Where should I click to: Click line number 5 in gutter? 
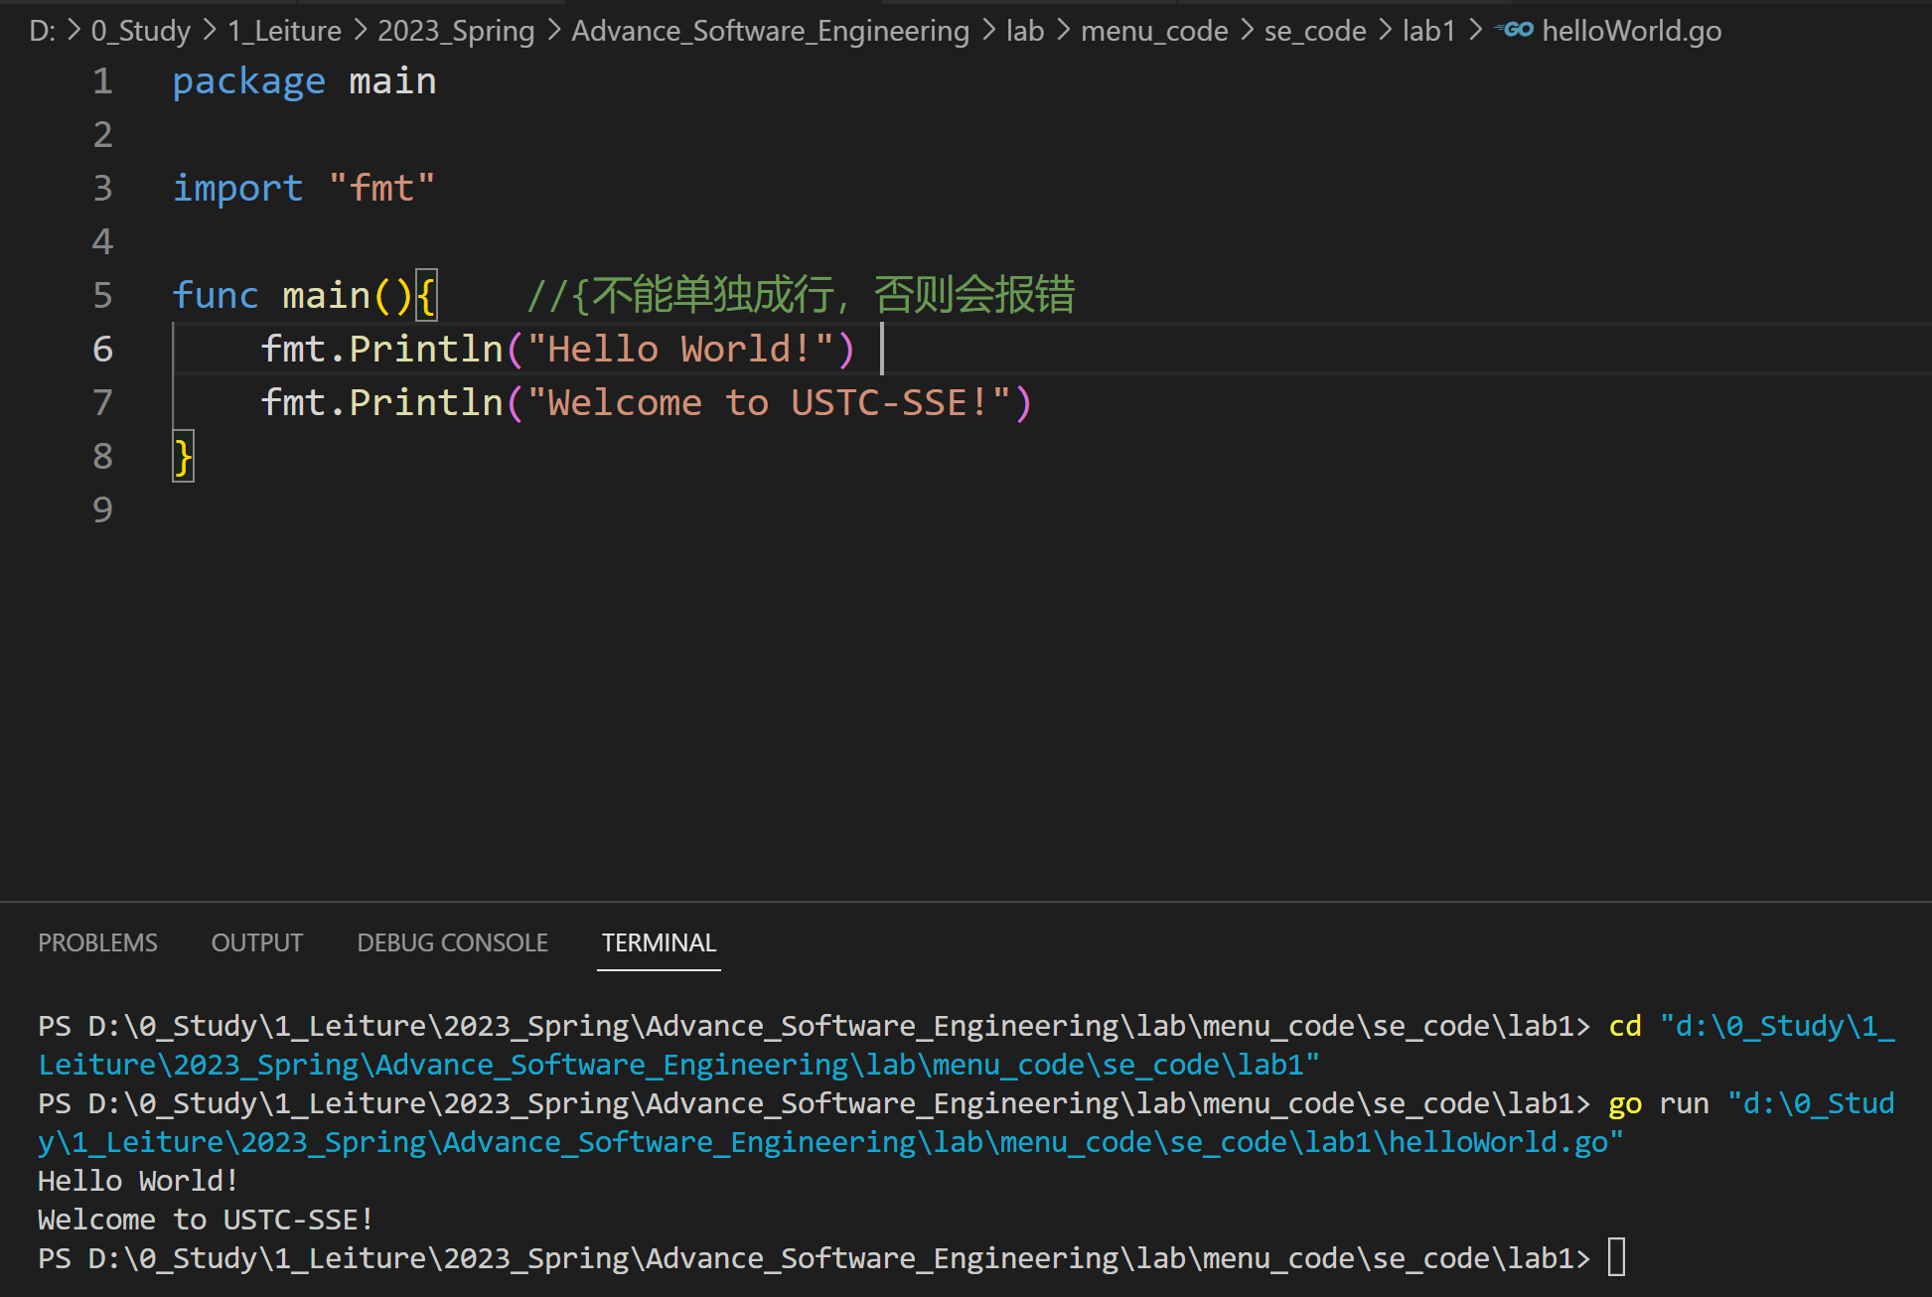pos(102,295)
